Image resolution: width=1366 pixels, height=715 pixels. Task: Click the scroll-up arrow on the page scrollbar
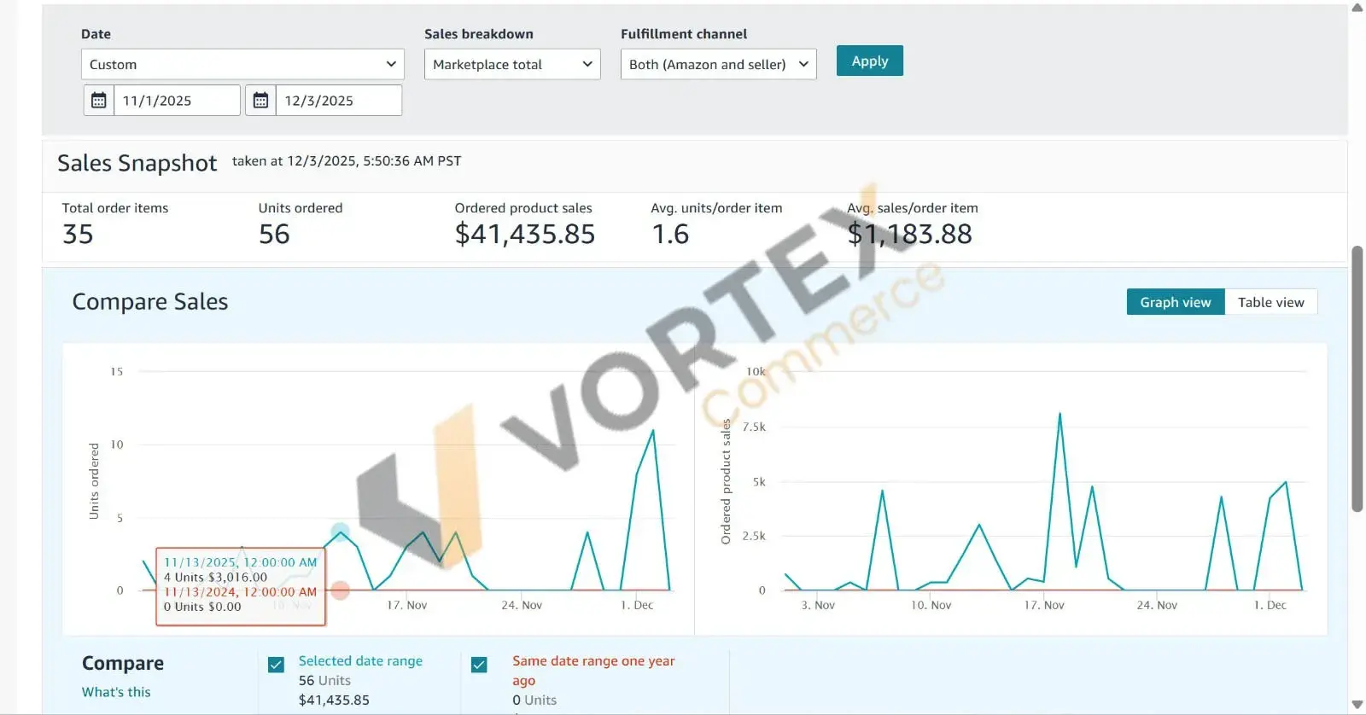tap(1357, 8)
